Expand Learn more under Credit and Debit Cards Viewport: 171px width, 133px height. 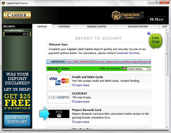point(81,85)
